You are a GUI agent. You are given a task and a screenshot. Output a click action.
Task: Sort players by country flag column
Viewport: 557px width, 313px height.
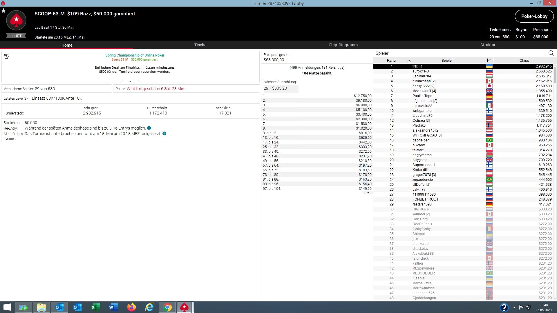[489, 60]
